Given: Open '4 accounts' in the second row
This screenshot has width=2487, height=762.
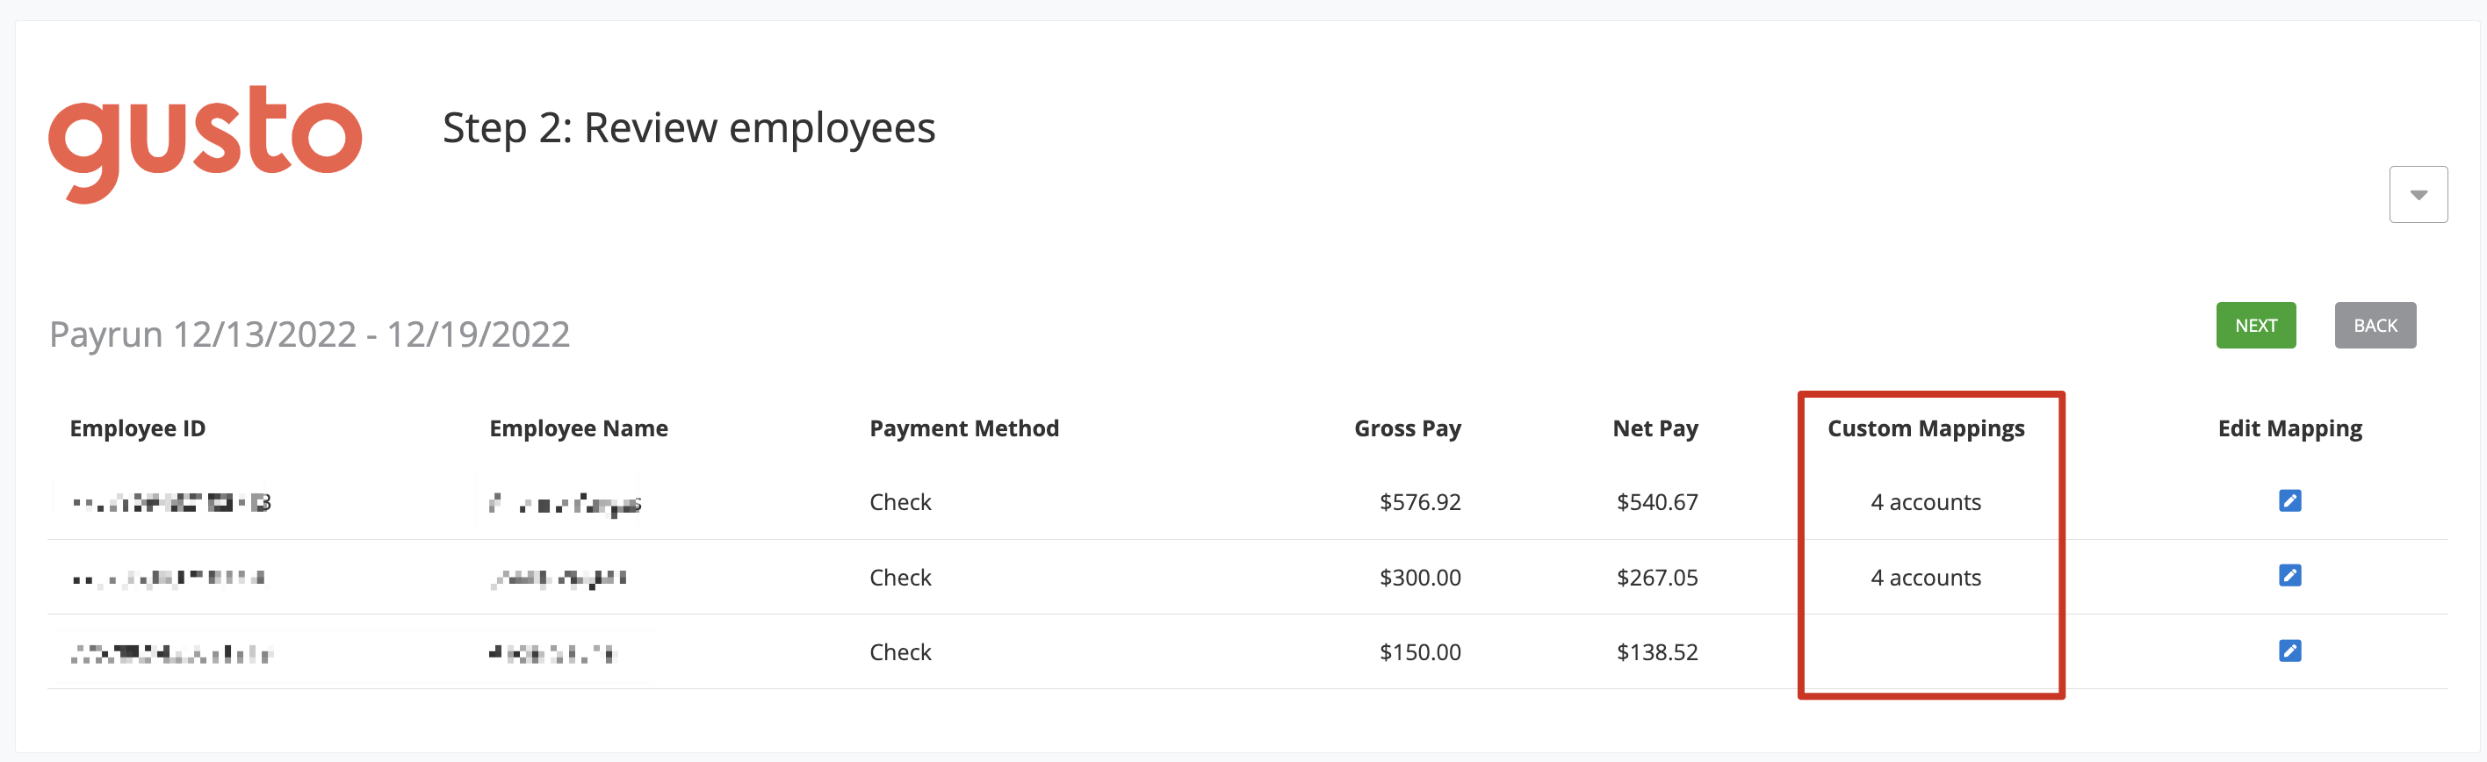Looking at the screenshot, I should [x=1925, y=577].
